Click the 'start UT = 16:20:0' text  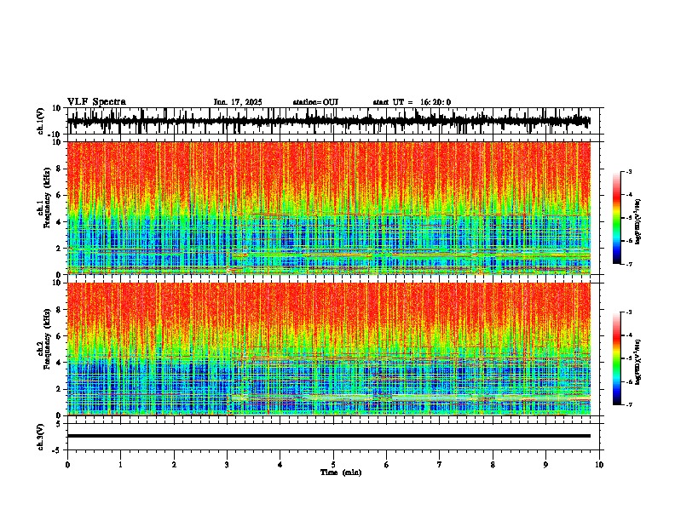(x=412, y=102)
